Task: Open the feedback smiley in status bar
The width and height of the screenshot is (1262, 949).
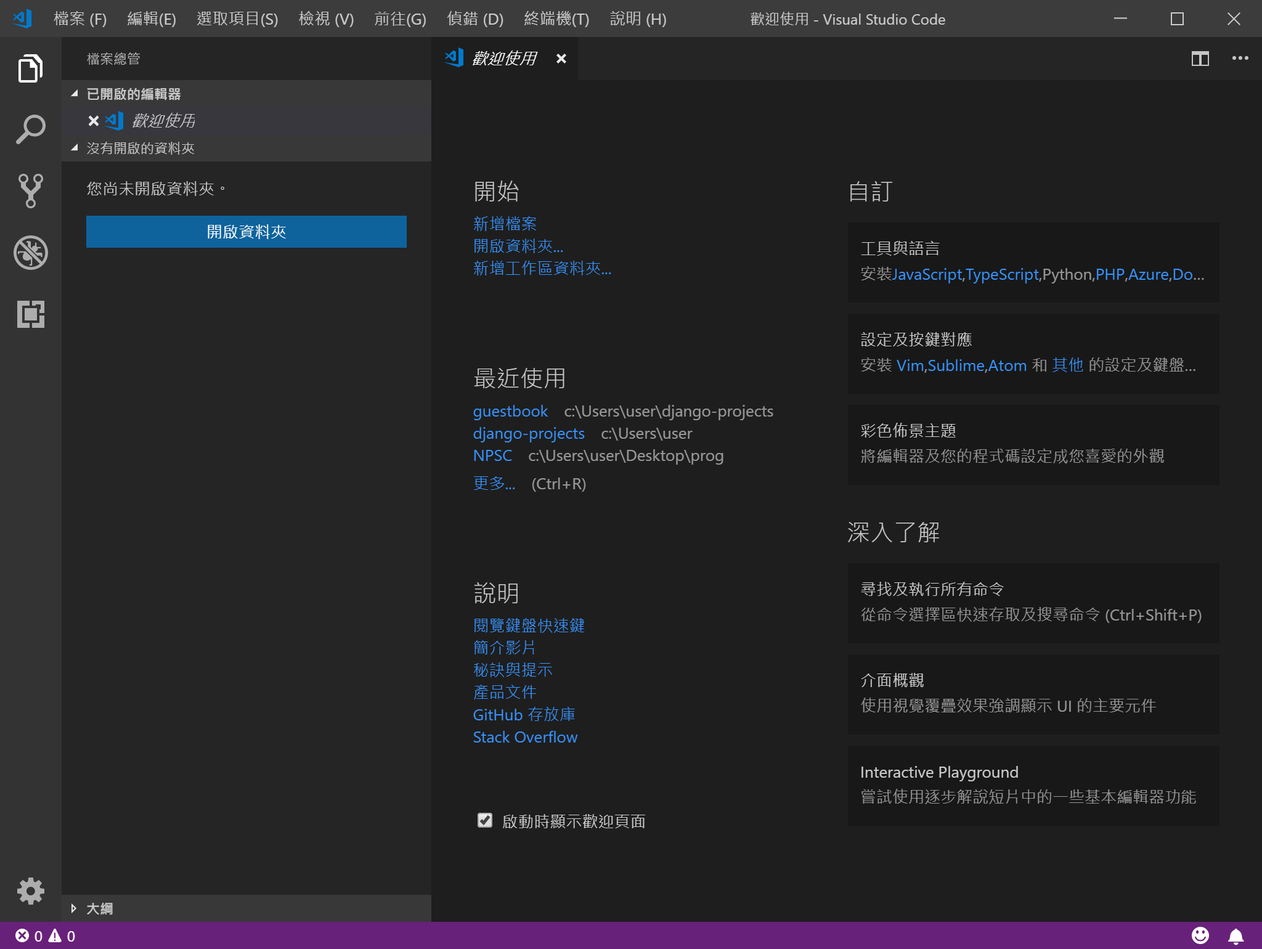Action: click(1200, 935)
